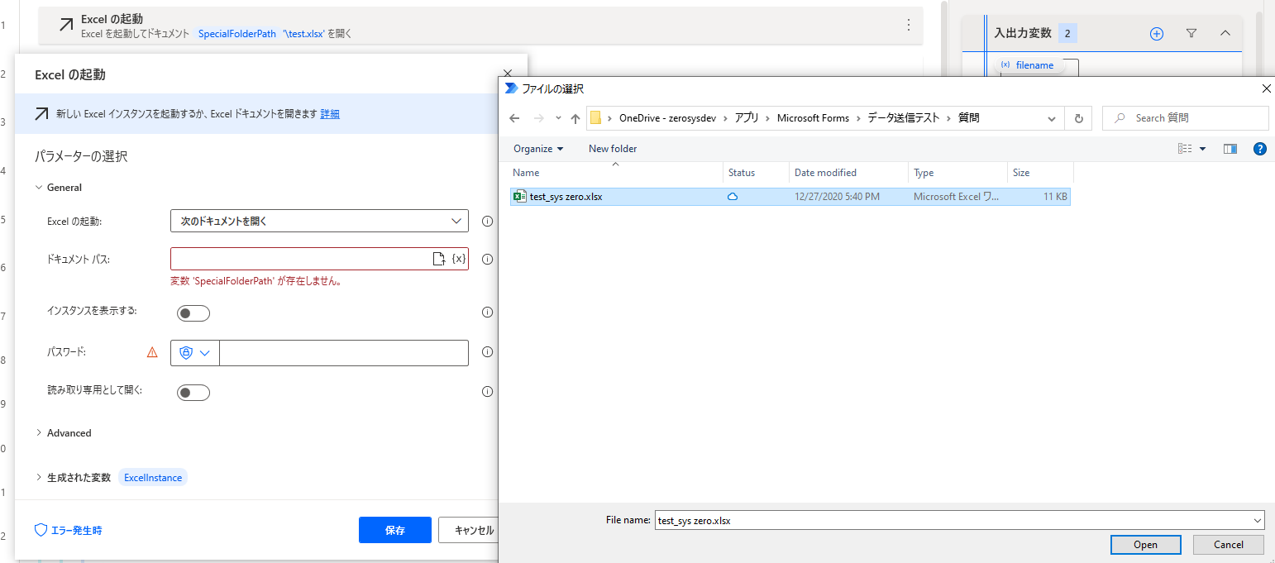Viewport: 1275px width, 563px height.
Task: Click the preview pane icon in file dialog
Action: [x=1230, y=149]
